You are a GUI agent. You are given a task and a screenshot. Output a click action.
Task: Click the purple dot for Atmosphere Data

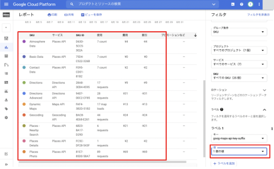click(x=24, y=42)
